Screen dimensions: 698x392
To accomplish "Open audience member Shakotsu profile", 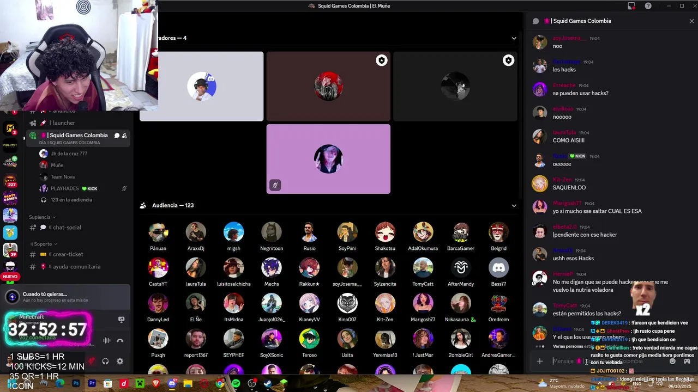I will [x=385, y=237].
